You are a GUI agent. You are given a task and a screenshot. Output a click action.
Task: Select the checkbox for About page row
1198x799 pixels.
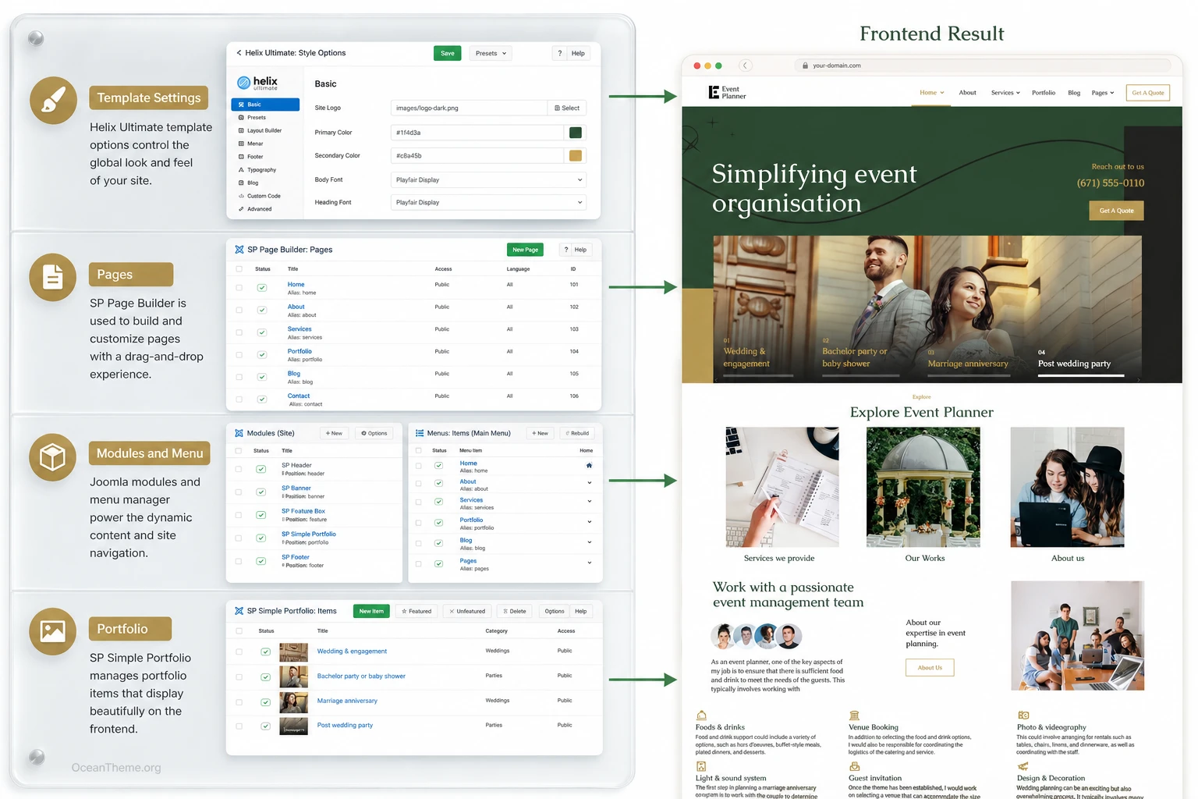[239, 310]
